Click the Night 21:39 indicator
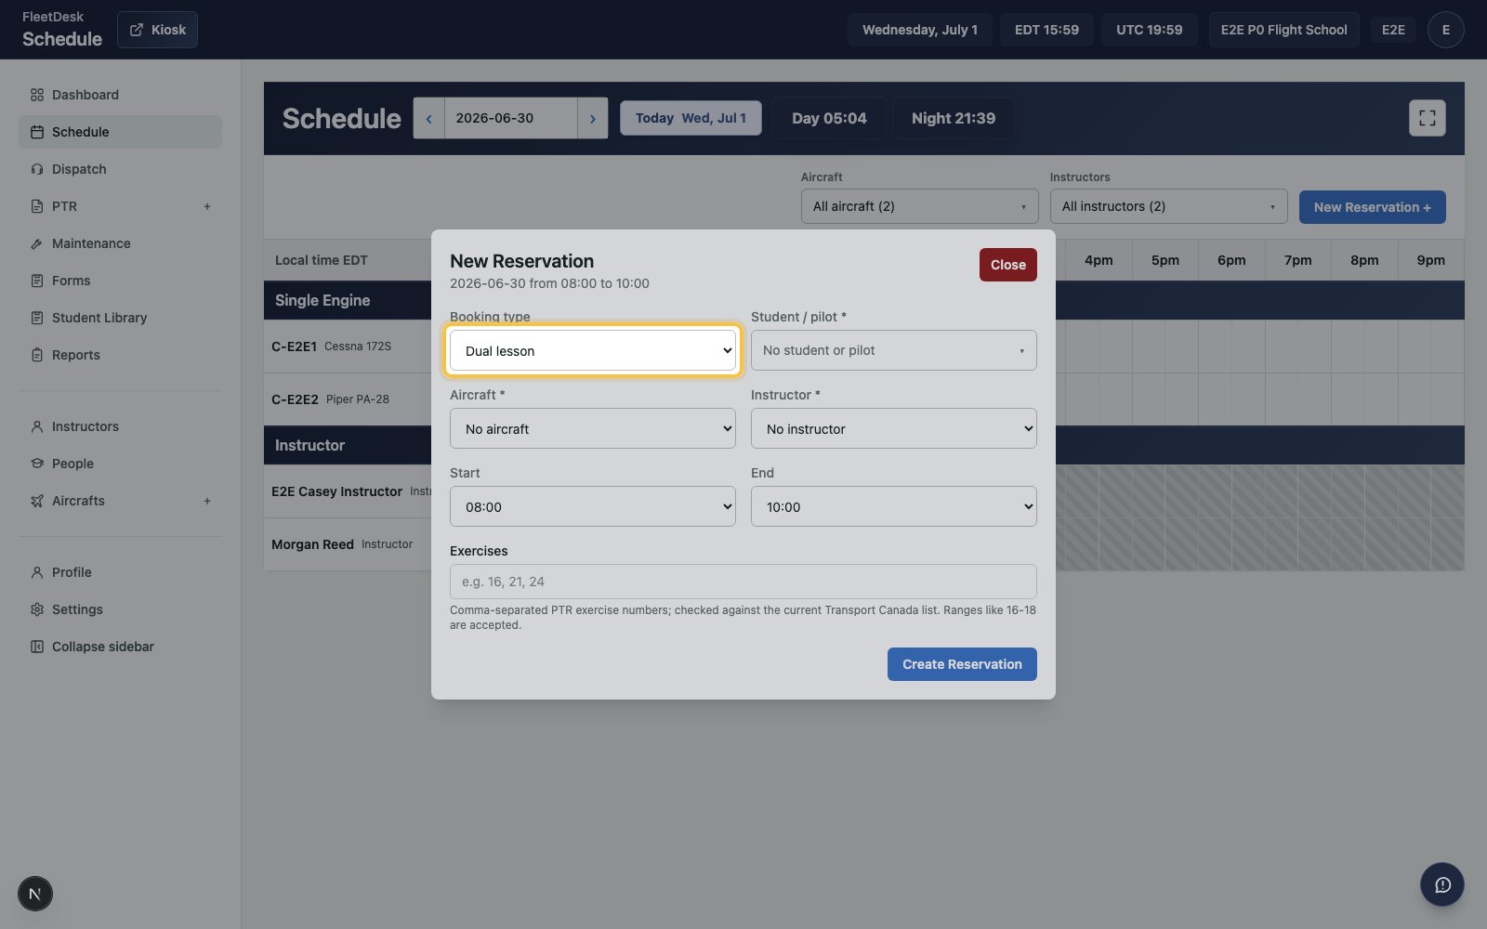Image resolution: width=1487 pixels, height=929 pixels. 953,118
